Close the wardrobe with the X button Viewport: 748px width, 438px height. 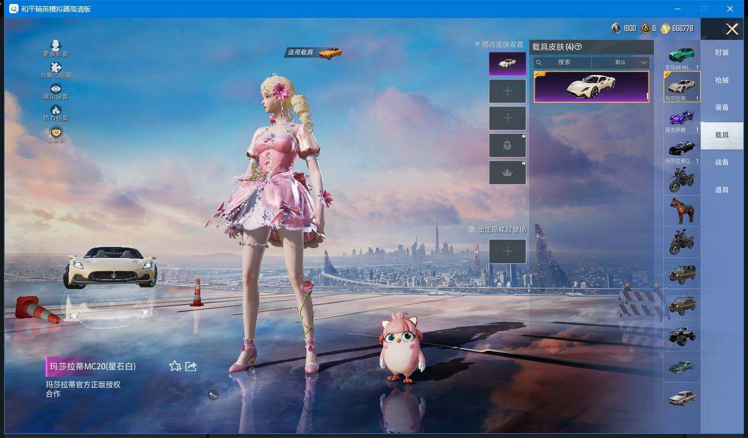(x=732, y=29)
